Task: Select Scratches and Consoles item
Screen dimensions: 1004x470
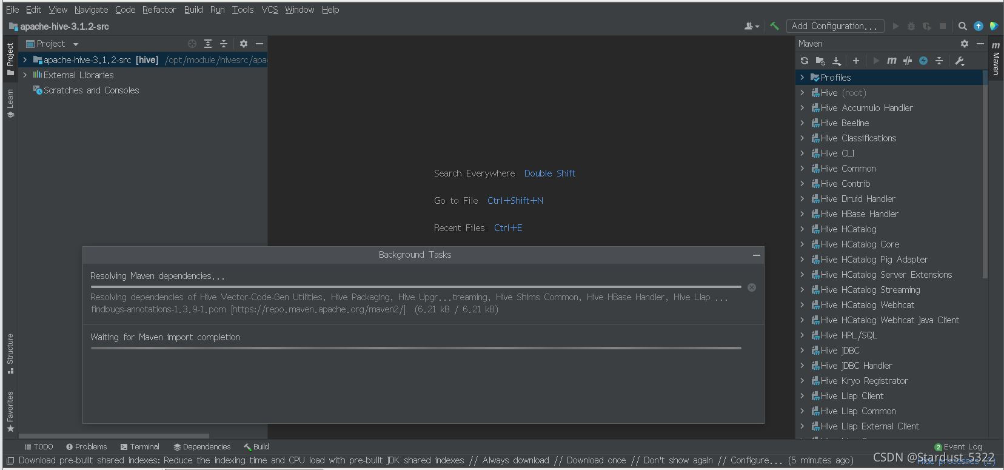Action: [85, 90]
